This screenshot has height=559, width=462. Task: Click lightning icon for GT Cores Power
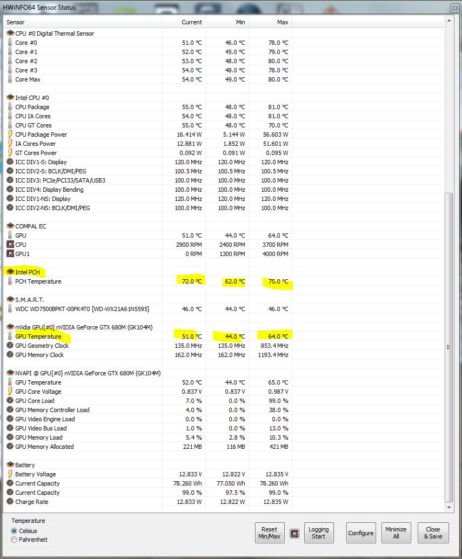[x=10, y=153]
